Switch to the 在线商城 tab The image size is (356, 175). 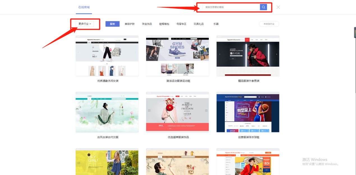click(84, 7)
